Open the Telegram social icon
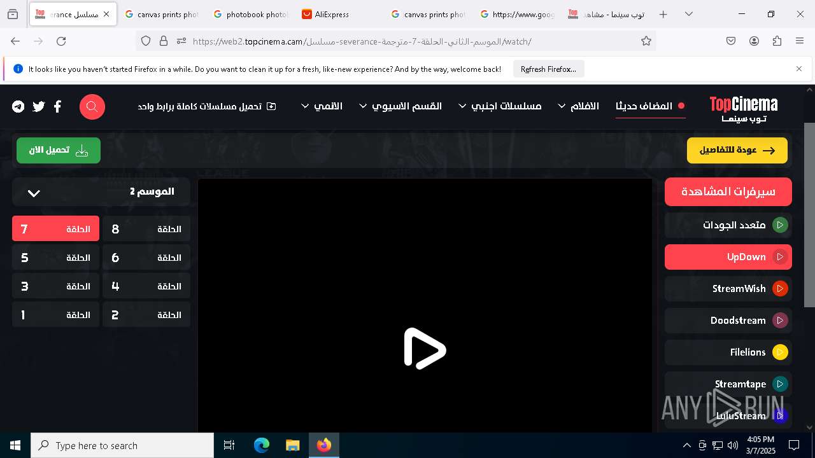Viewport: 815px width, 458px height. (x=18, y=106)
